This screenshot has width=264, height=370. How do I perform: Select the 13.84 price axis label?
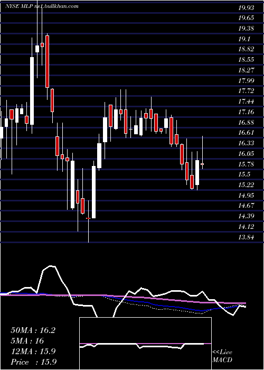pyautogui.click(x=246, y=237)
